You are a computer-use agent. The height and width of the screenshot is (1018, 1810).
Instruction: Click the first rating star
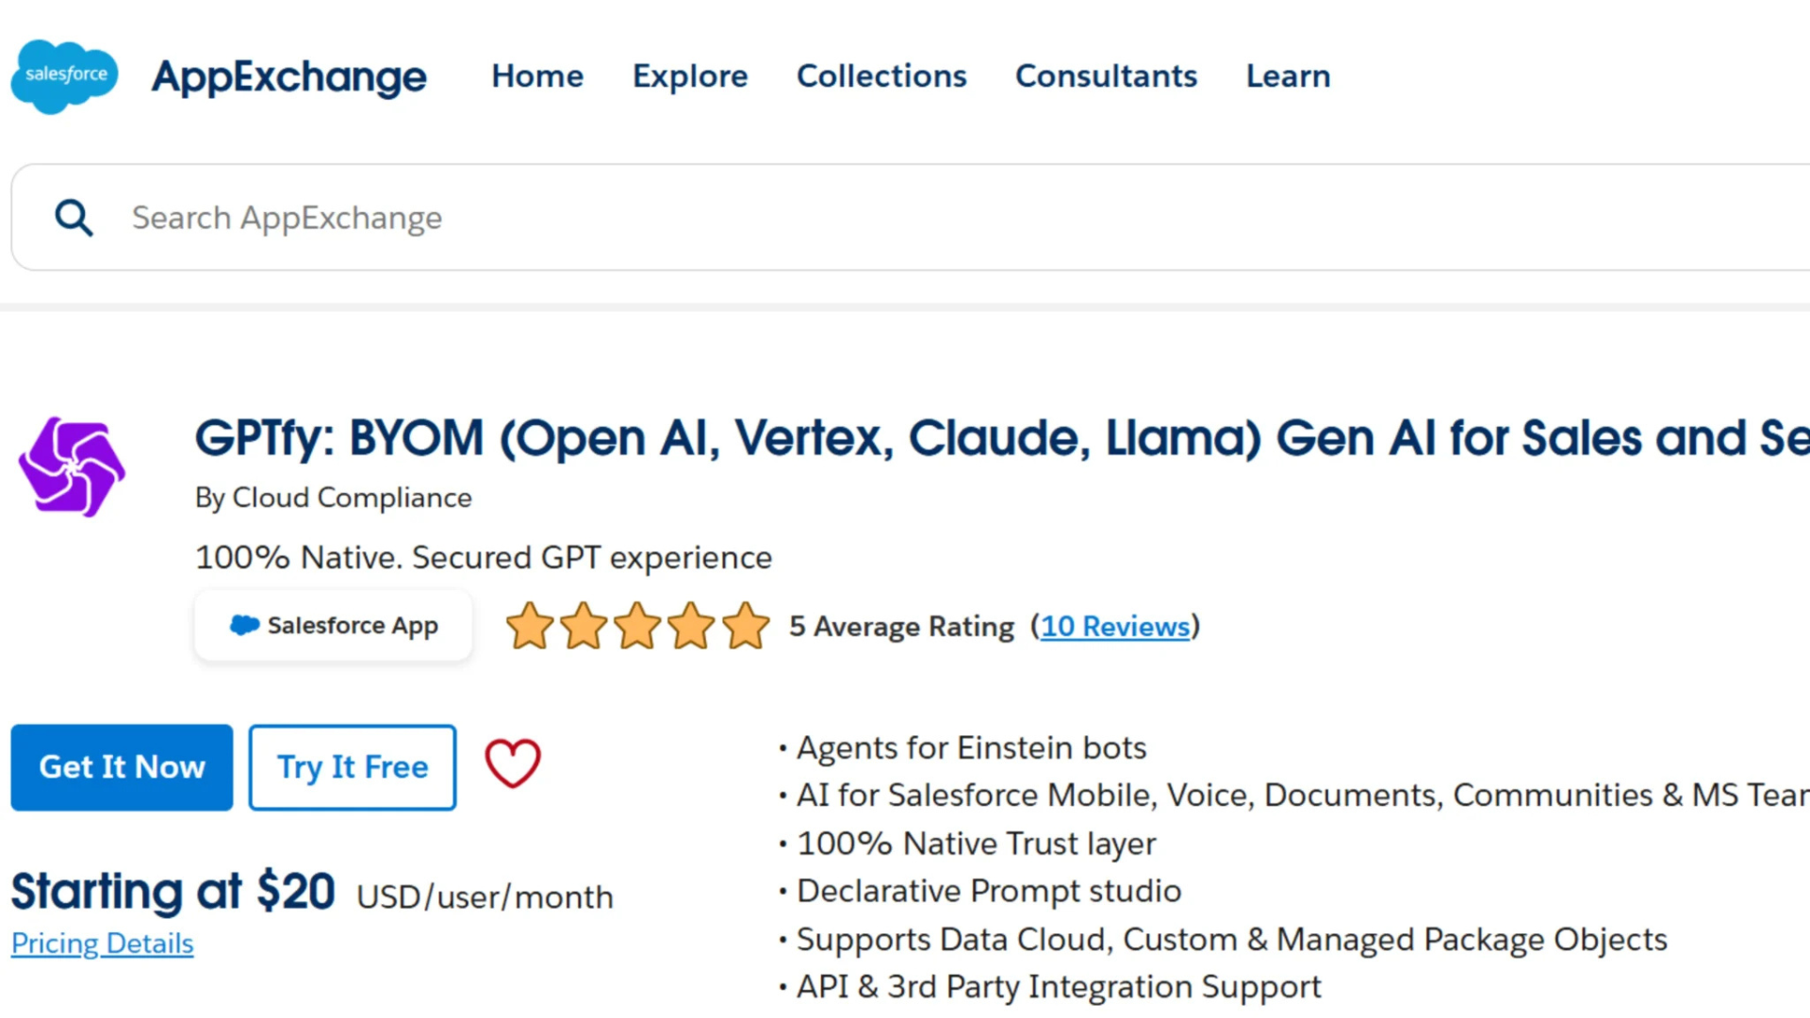click(x=529, y=627)
